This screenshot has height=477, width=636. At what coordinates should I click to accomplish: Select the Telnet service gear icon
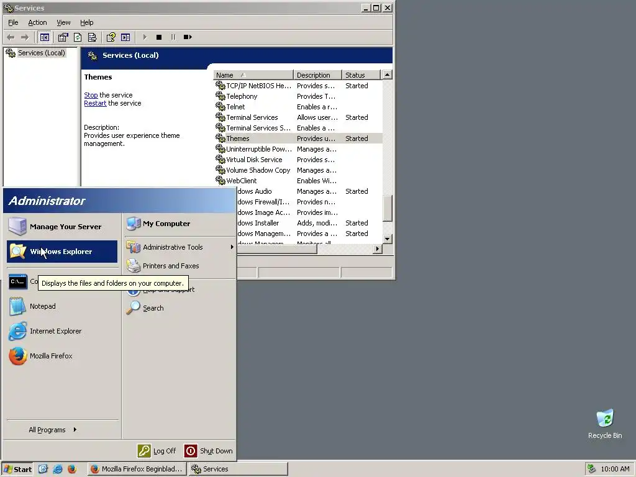[220, 107]
